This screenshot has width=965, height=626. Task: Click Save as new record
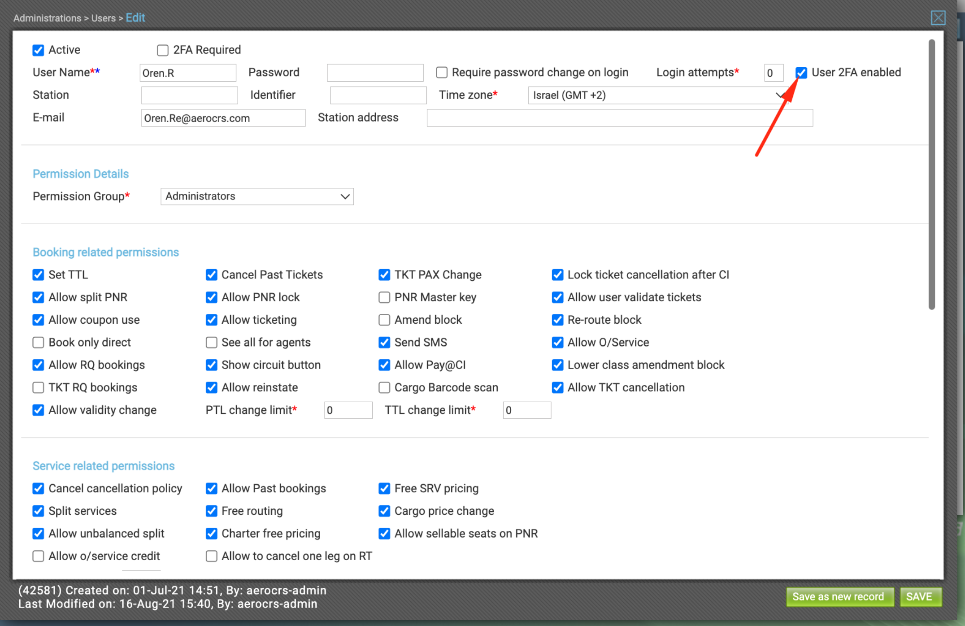pyautogui.click(x=839, y=597)
